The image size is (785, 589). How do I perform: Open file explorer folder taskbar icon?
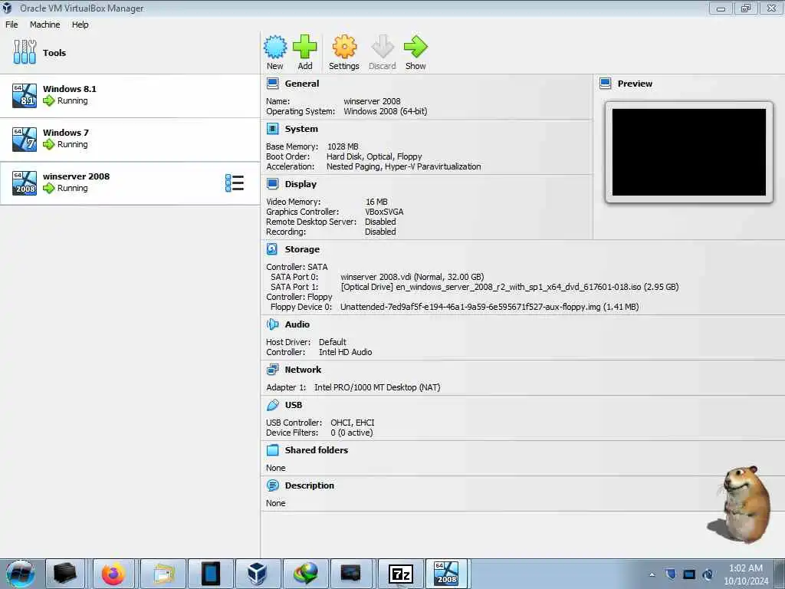pyautogui.click(x=163, y=574)
